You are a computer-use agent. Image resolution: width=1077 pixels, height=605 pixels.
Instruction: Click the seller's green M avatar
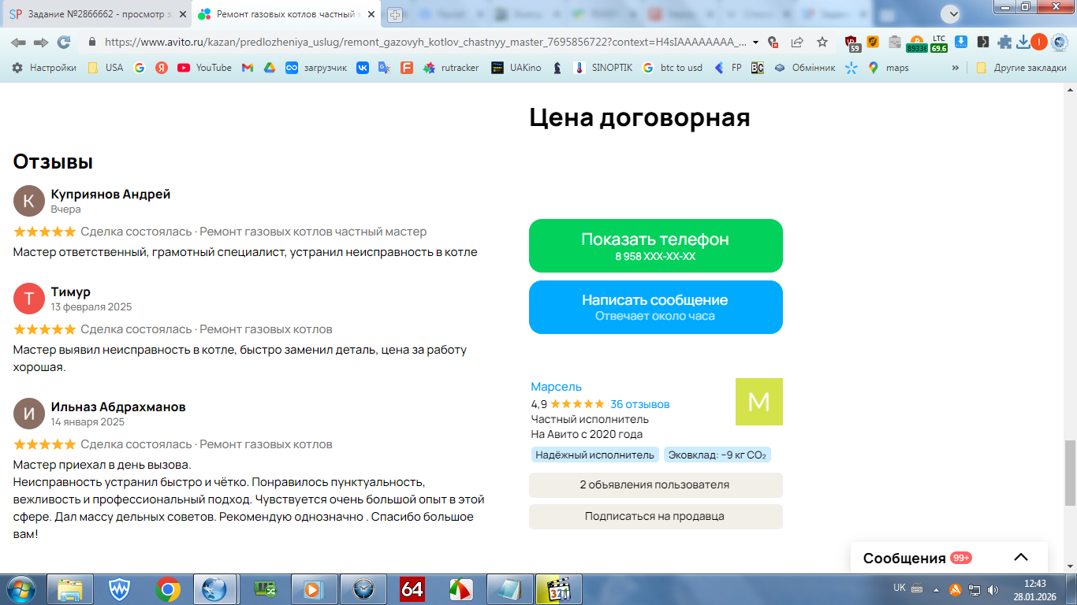pos(759,402)
